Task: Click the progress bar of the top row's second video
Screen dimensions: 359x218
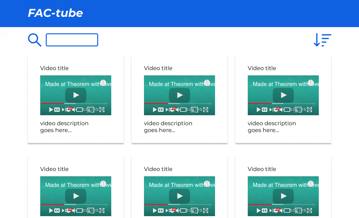Action: [x=178, y=104]
